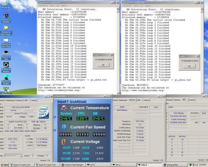Click the Cores value field showing 2

[32, 156]
